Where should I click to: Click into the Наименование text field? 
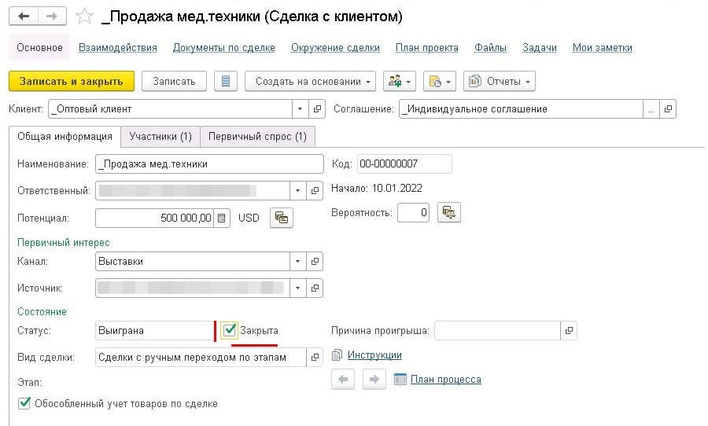click(x=208, y=163)
